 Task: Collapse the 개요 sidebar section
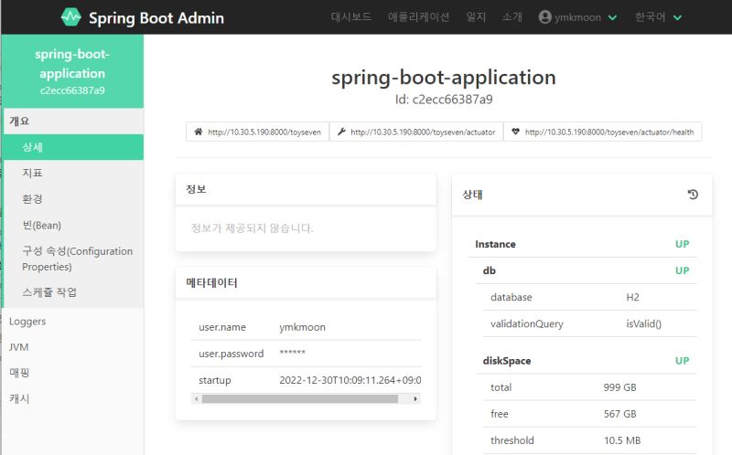73,122
